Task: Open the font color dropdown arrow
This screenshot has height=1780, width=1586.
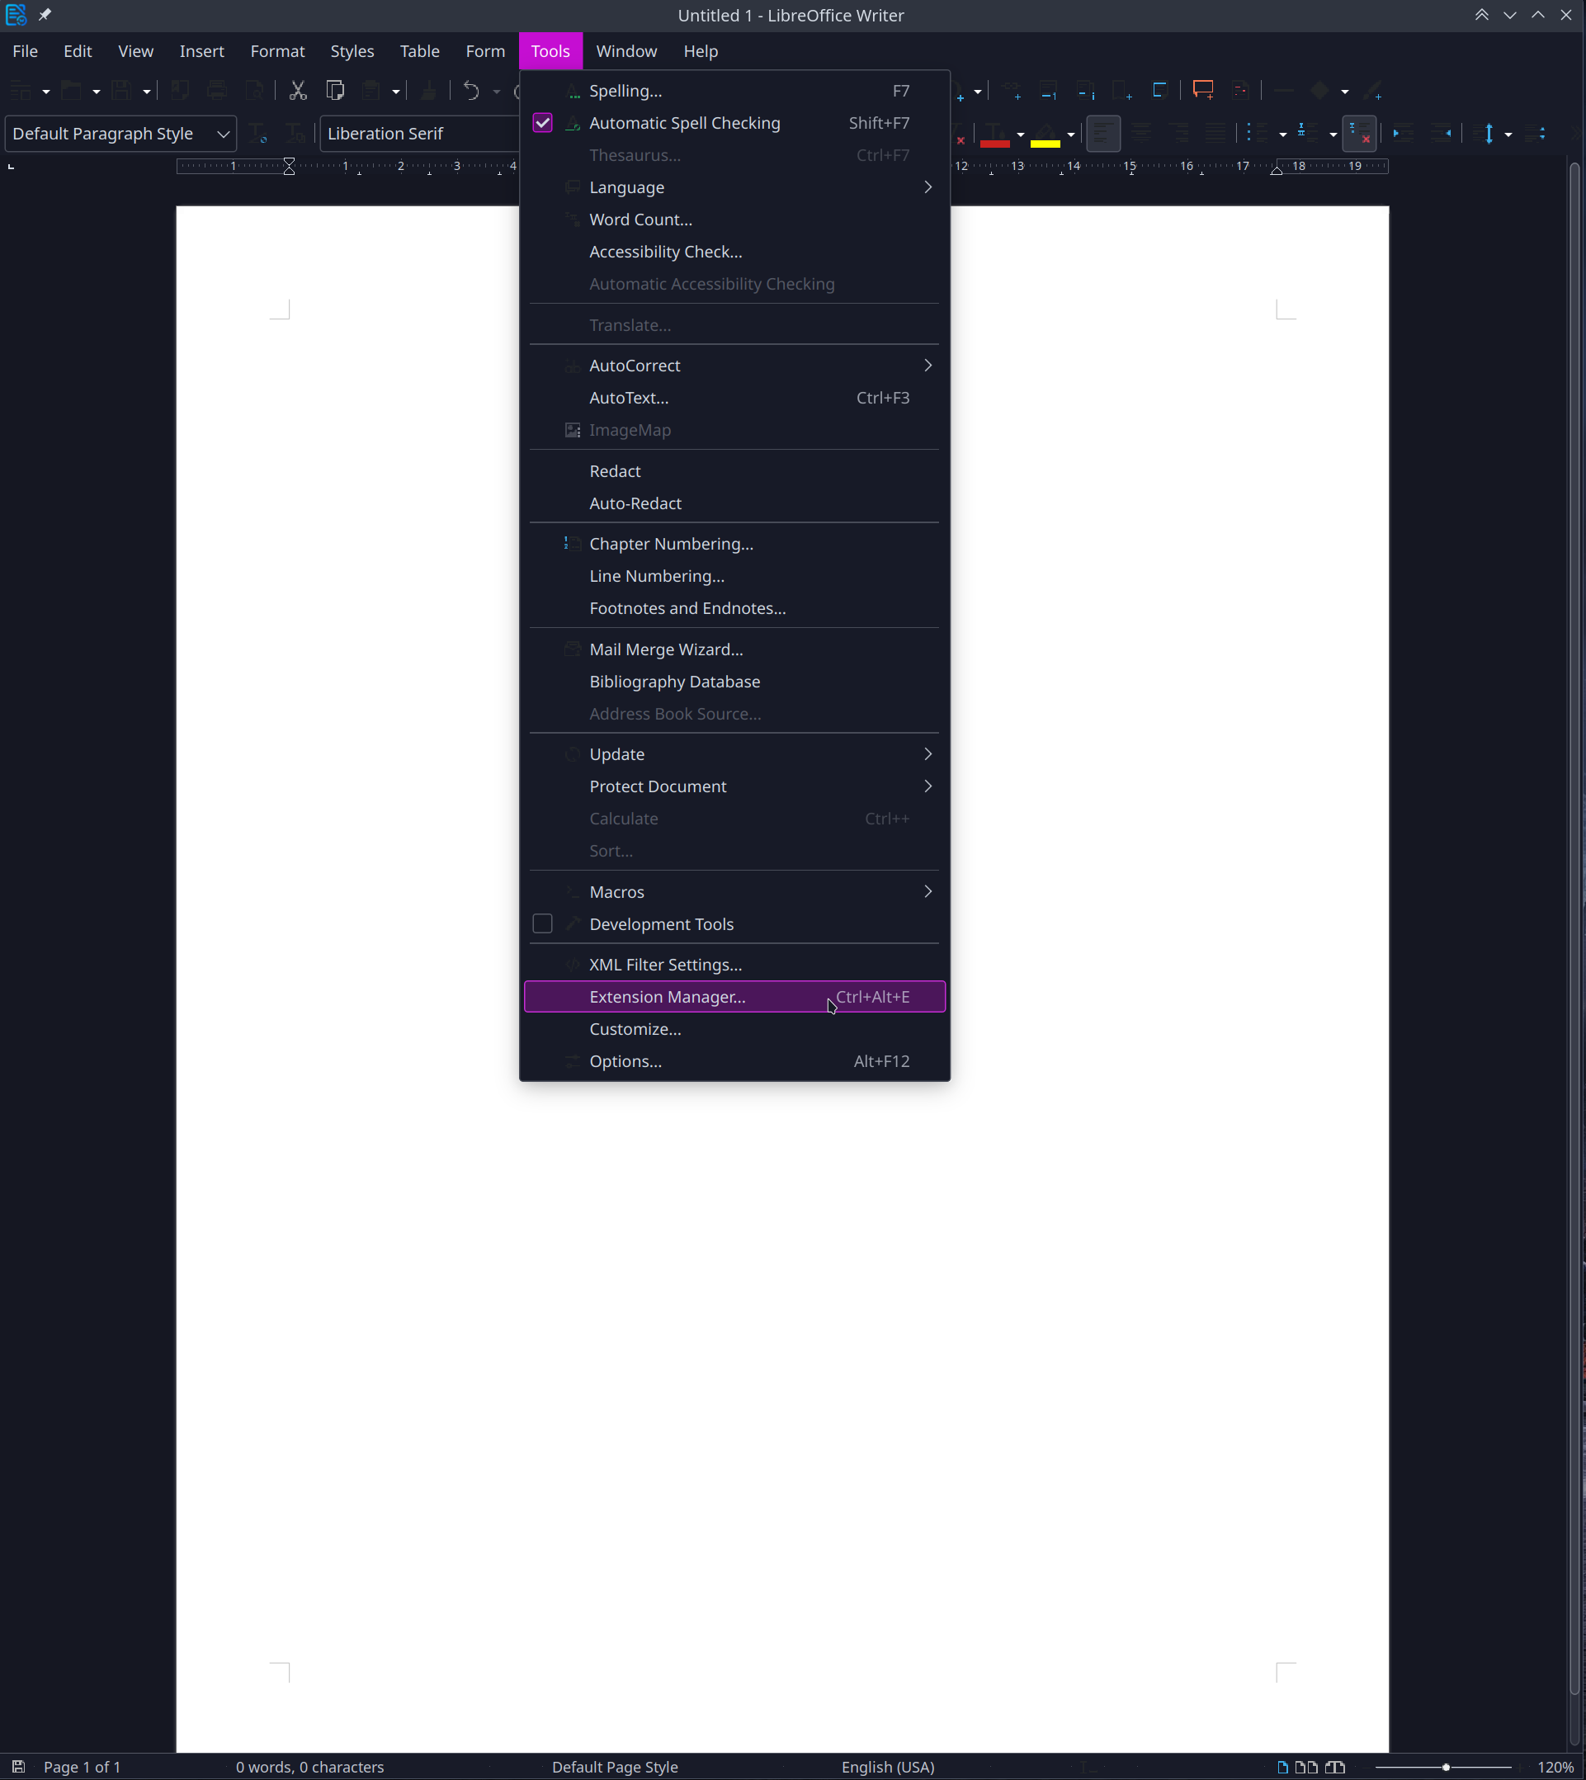Action: pyautogui.click(x=1021, y=135)
